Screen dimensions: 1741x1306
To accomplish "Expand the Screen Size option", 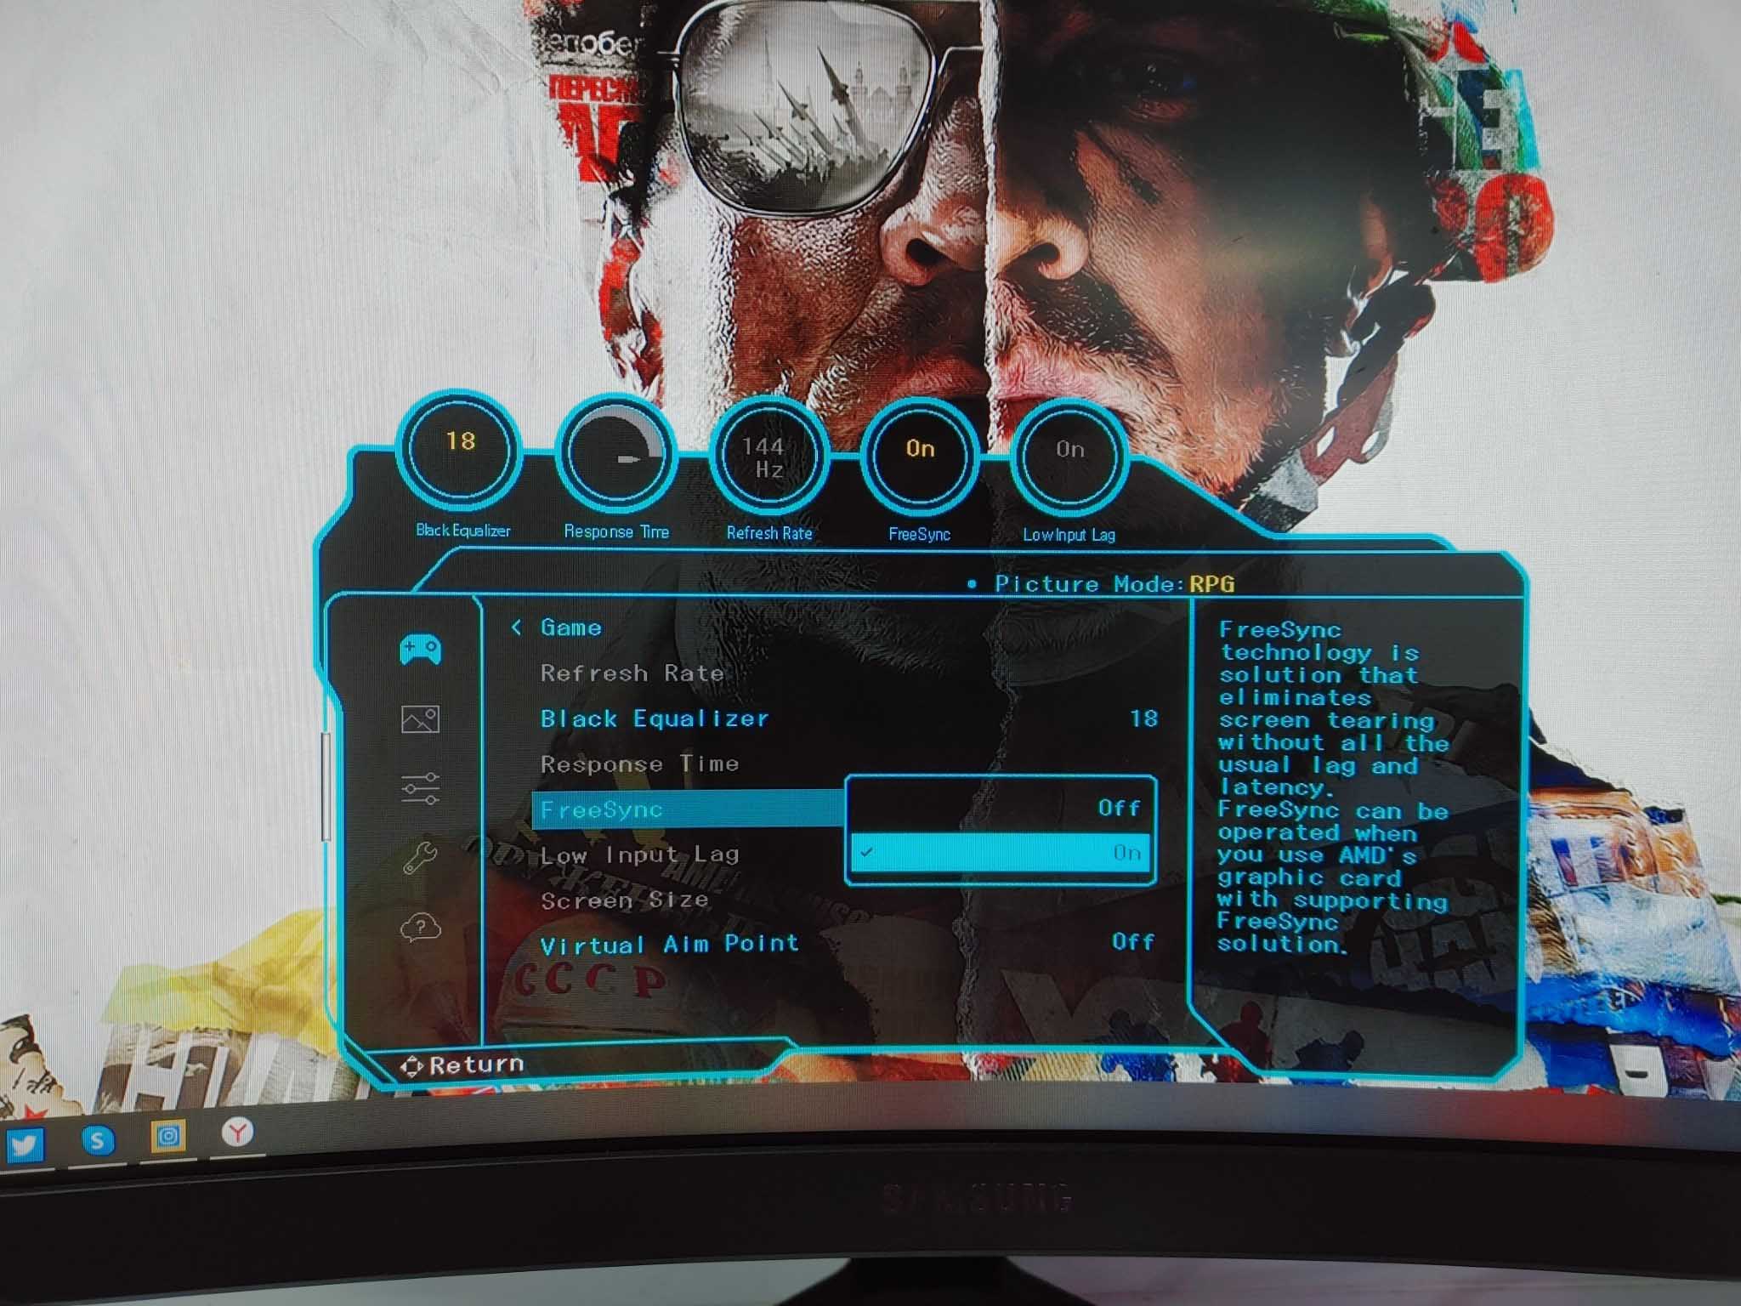I will click(625, 900).
